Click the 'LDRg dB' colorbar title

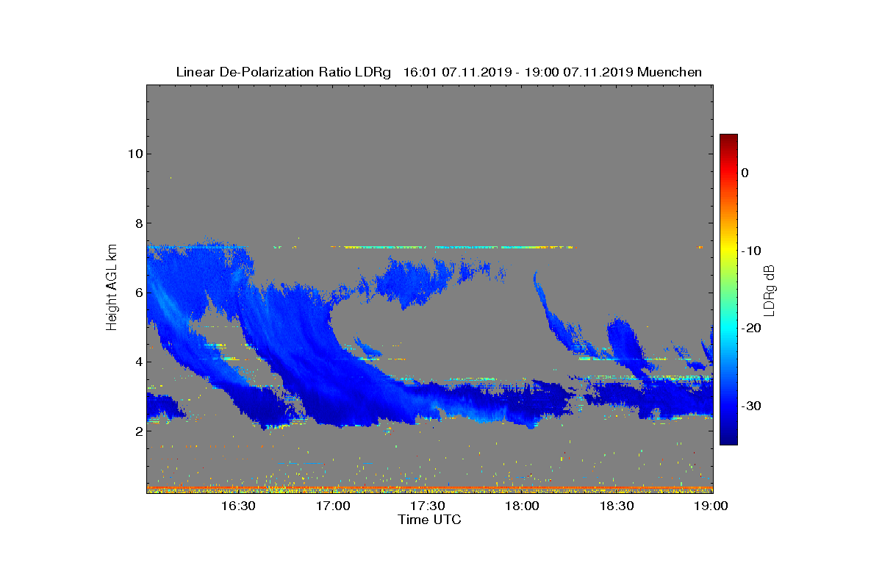770,290
